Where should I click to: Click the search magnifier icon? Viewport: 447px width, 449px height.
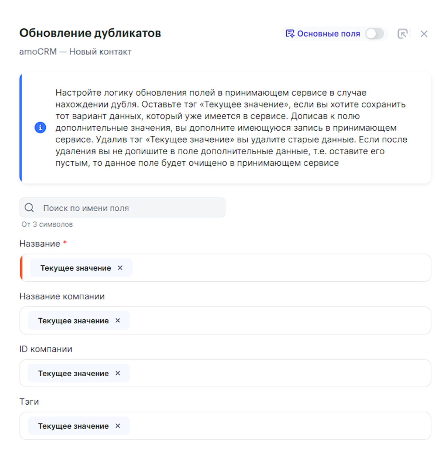click(x=29, y=208)
